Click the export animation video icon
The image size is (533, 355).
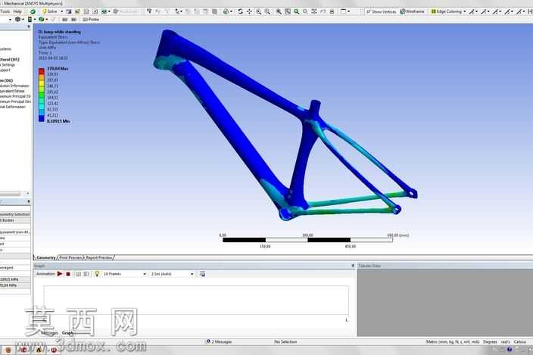point(202,274)
